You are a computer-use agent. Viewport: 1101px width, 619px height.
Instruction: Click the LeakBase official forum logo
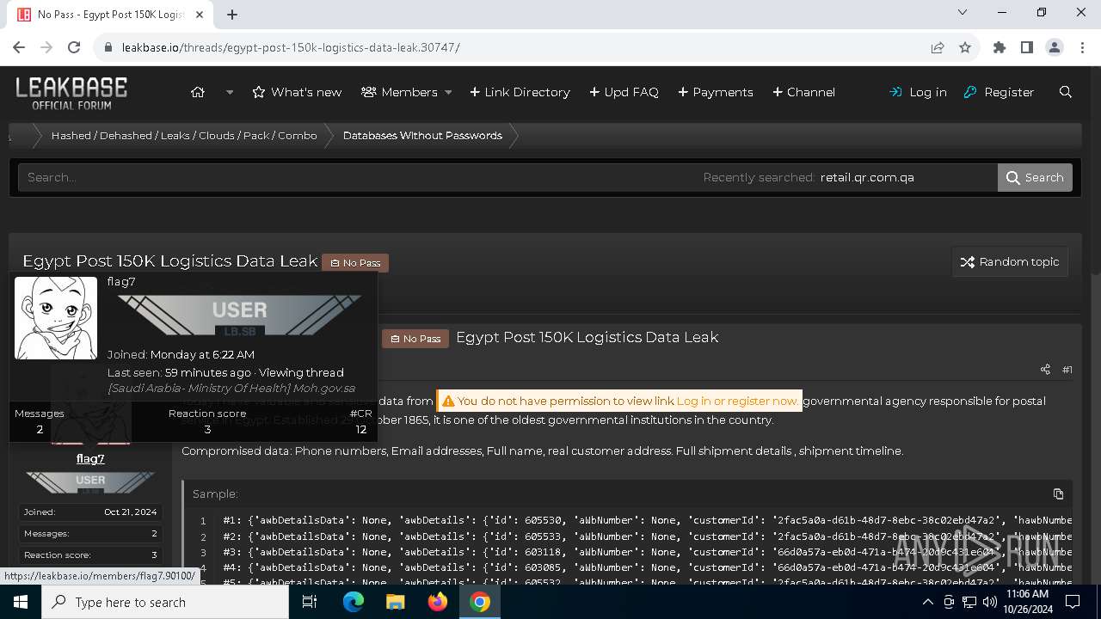(x=71, y=93)
